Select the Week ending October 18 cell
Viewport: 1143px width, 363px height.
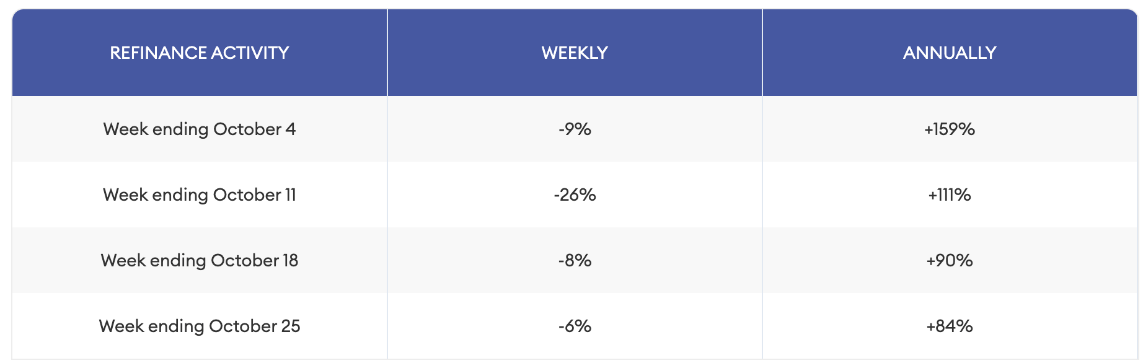coord(200,260)
